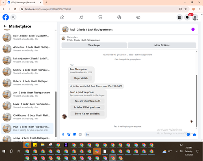Open the Jelsiya conversation
Viewport: 203px width, 161px height.
tap(27, 138)
